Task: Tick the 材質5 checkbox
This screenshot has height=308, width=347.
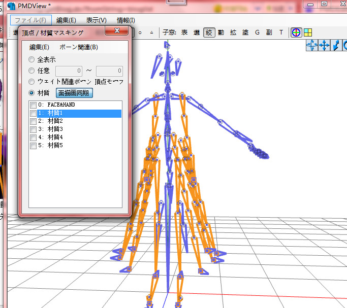Action: point(33,146)
